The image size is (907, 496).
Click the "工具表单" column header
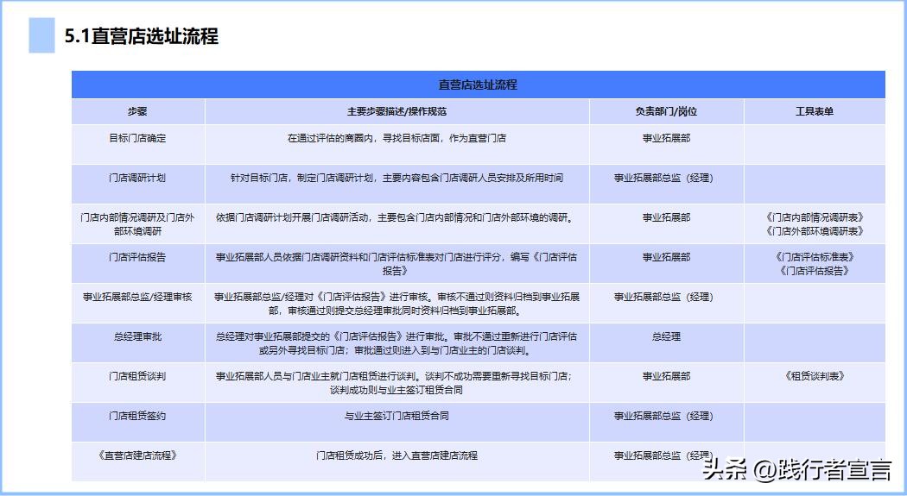pyautogui.click(x=815, y=111)
